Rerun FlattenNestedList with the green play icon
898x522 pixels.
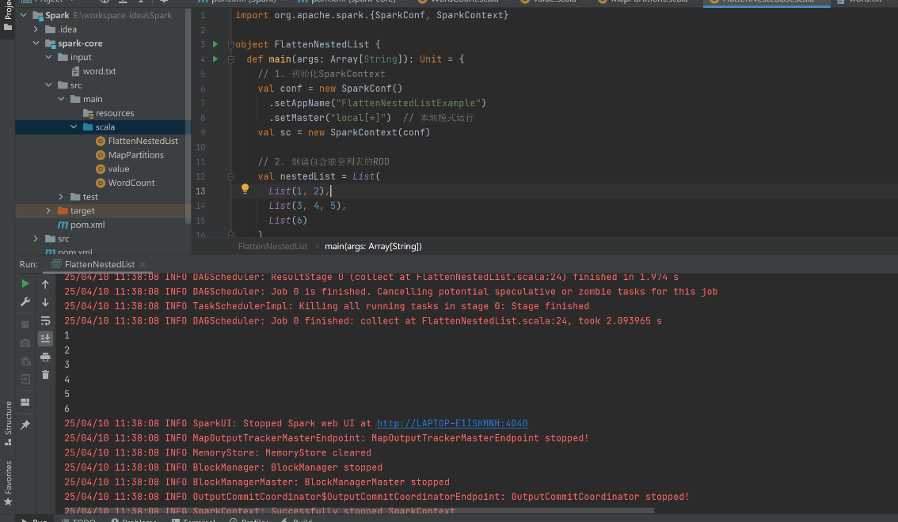pos(25,284)
